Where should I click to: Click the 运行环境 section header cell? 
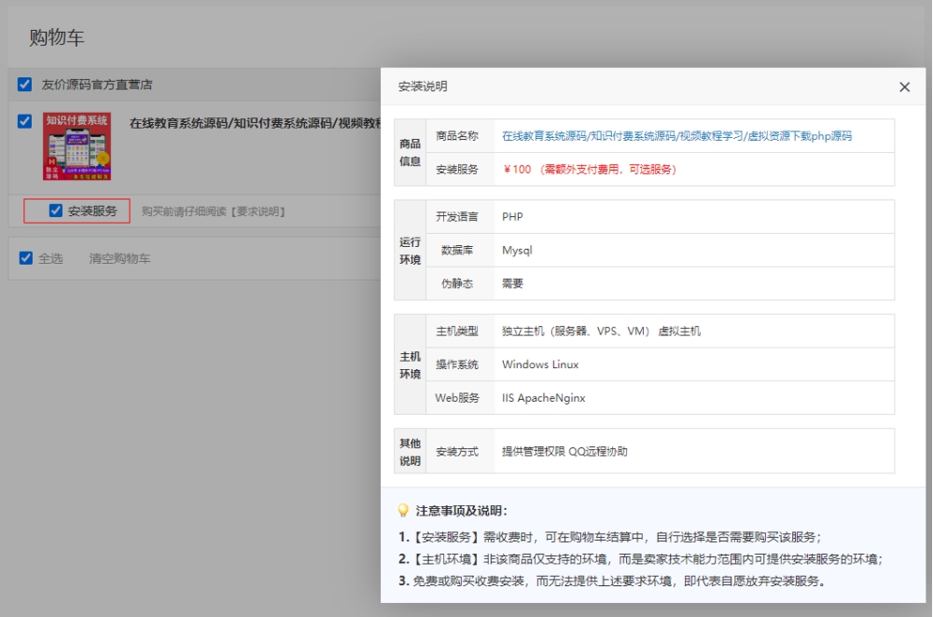coord(410,250)
